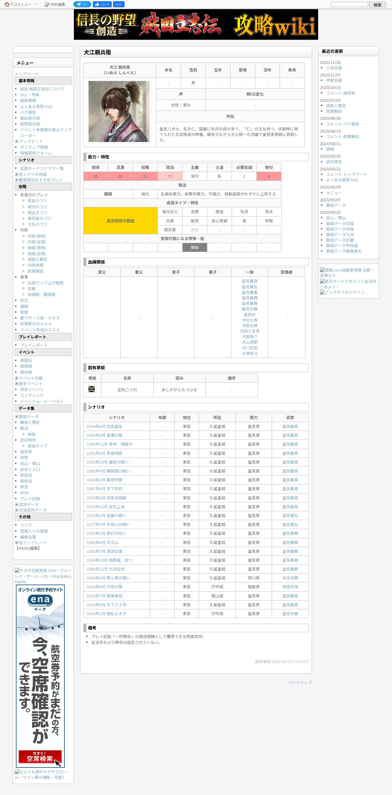Open relative 里見義堯 in 一族 column
Screen dimensions: 392x795
point(249,281)
